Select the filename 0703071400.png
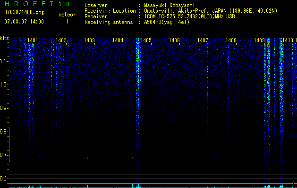 click(24, 12)
